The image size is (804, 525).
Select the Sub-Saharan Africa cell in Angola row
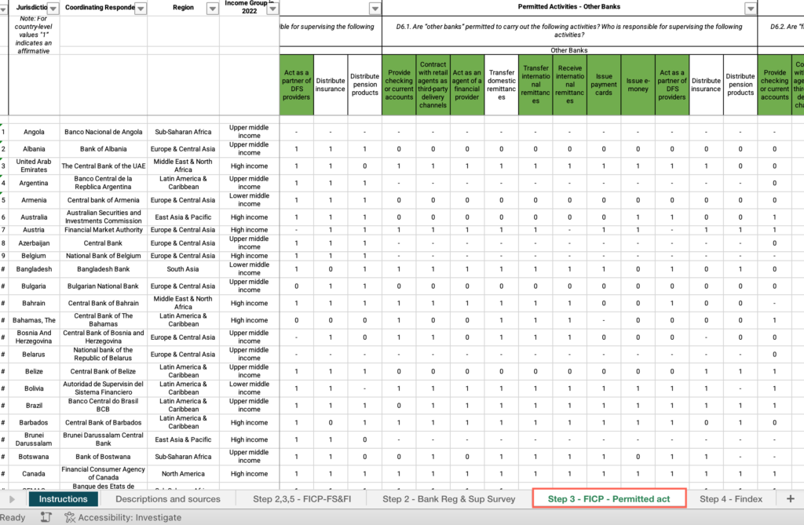click(x=183, y=132)
